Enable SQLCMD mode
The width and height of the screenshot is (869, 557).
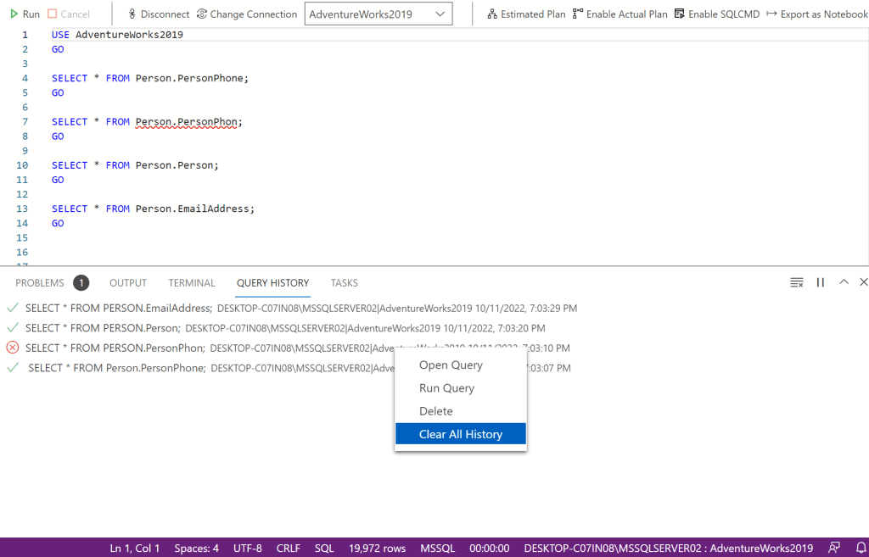pos(717,14)
